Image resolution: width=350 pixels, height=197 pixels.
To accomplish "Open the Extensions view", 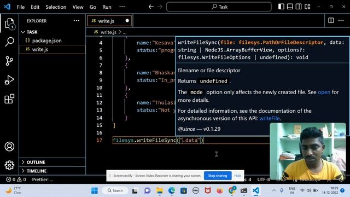I will [9, 99].
